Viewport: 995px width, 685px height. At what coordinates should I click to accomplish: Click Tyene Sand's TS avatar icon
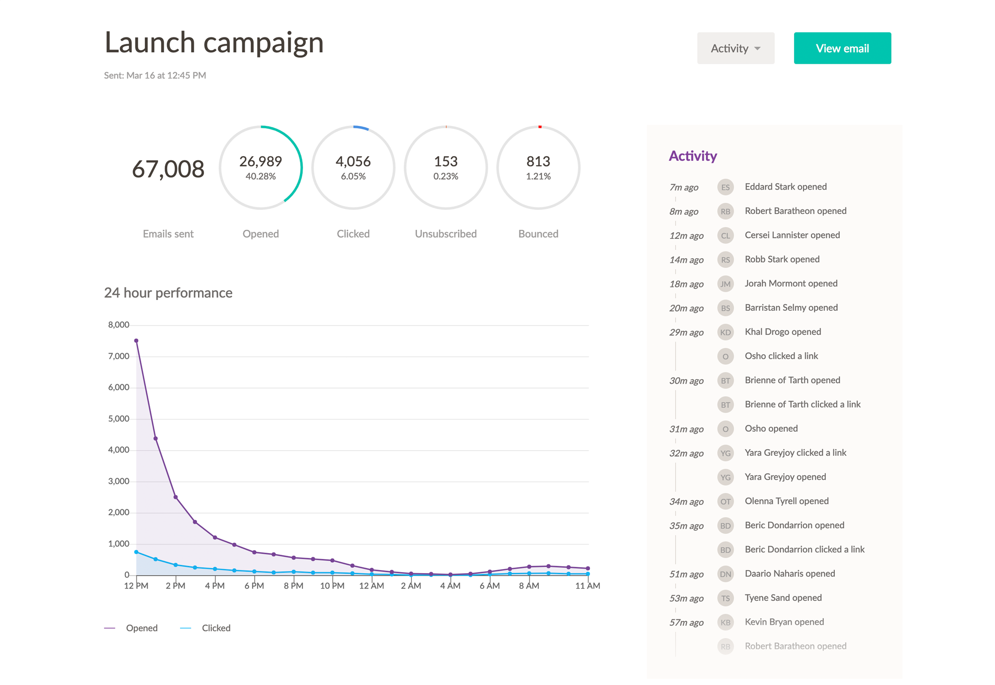pyautogui.click(x=725, y=598)
